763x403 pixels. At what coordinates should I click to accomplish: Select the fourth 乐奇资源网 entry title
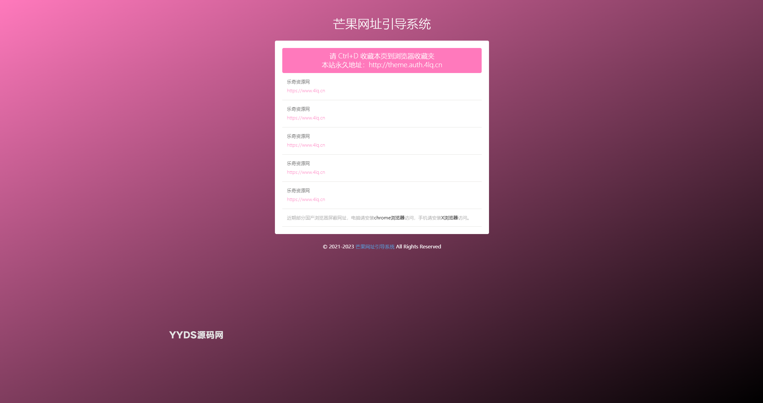coord(298,163)
